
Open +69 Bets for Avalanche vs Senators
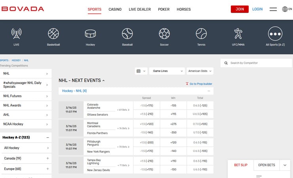(x=123, y=110)
